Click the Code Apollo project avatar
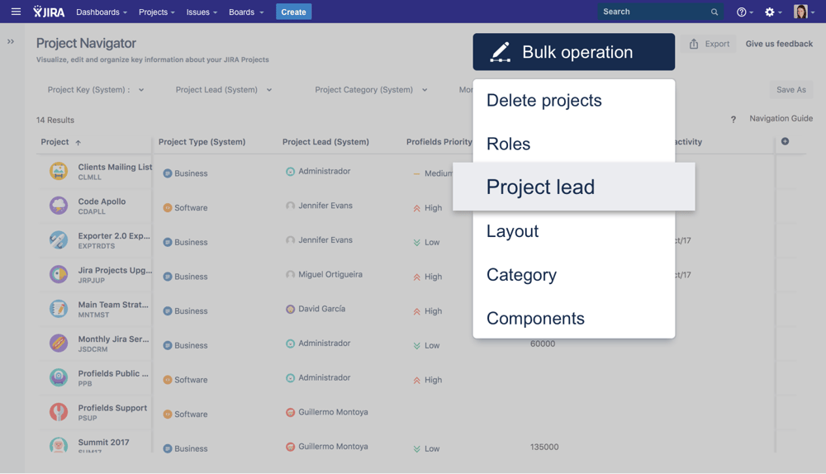Viewport: 826px width, 474px height. tap(59, 206)
